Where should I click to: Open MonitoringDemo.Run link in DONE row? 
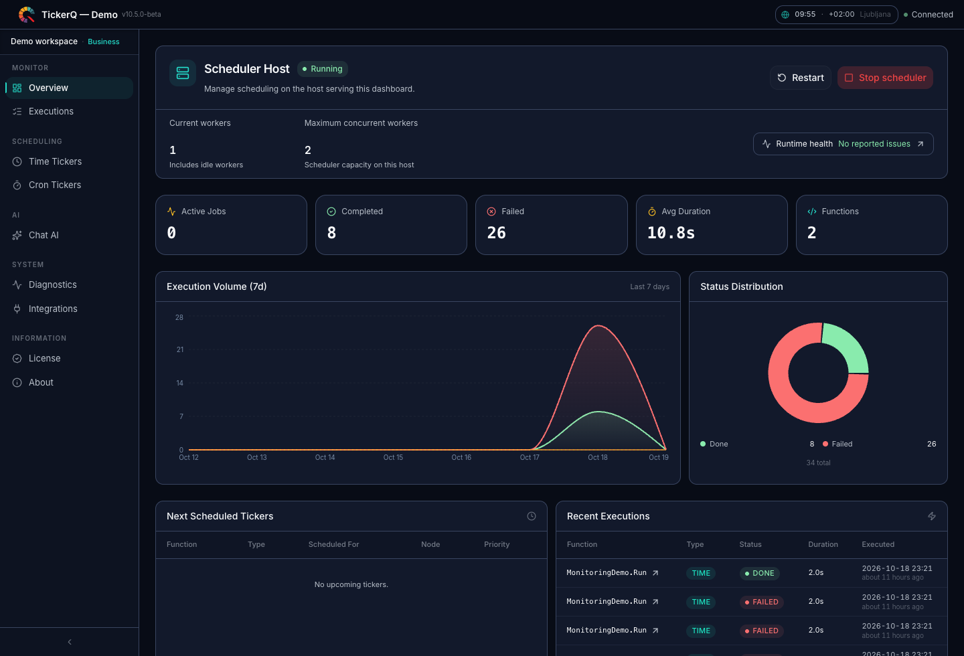point(613,573)
